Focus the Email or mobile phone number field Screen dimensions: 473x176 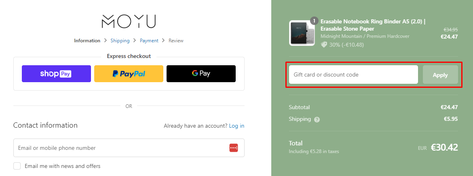pyautogui.click(x=129, y=148)
